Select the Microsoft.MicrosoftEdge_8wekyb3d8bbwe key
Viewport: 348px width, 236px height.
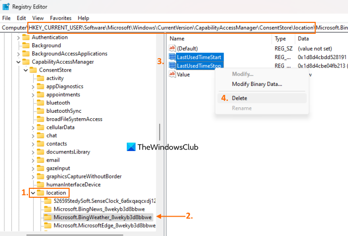(104, 226)
